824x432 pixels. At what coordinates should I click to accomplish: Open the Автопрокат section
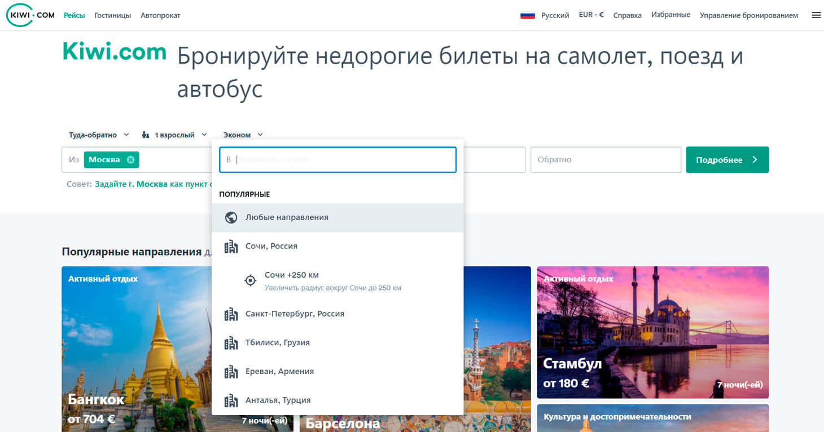pyautogui.click(x=160, y=15)
